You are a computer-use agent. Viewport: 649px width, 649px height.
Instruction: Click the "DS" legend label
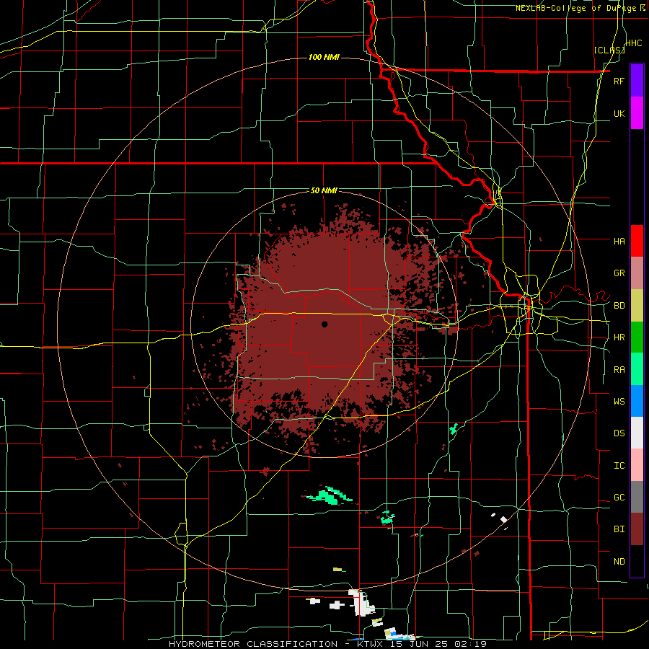pyautogui.click(x=619, y=433)
